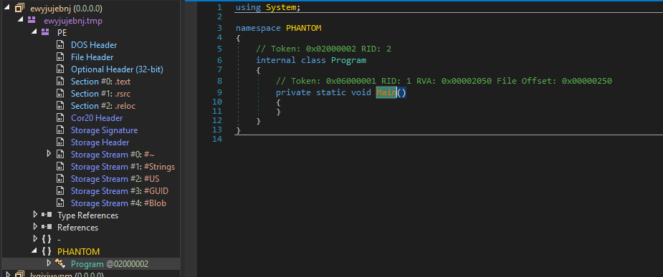Image resolution: width=663 pixels, height=277 pixels.
Task: Select the ewyjujebnj.tmp module label
Action: point(72,20)
